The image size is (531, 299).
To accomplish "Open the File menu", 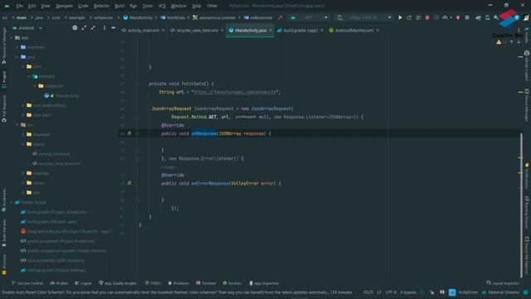I will 19,6.
